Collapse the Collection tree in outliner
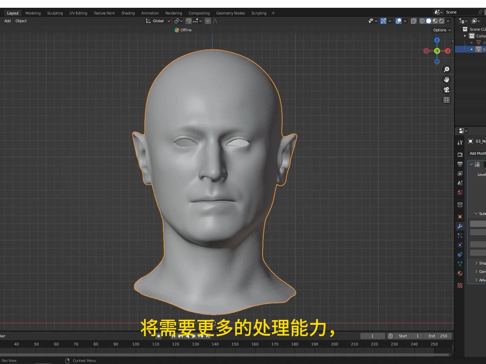 point(465,36)
